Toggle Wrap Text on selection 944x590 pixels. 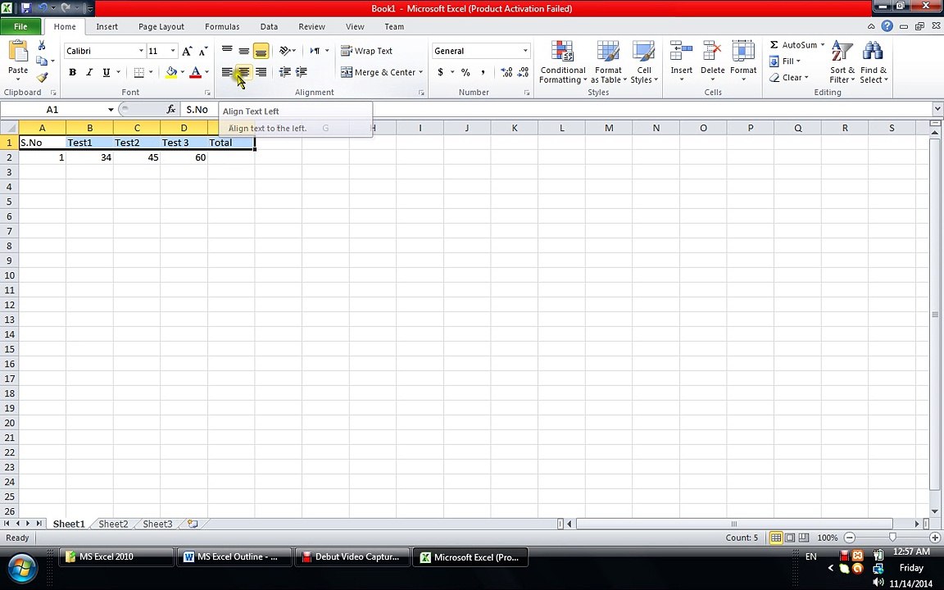tap(366, 51)
